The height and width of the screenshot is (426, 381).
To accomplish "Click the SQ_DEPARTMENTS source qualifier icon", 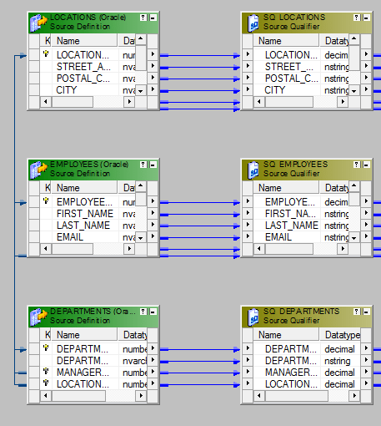I will pyautogui.click(x=253, y=317).
